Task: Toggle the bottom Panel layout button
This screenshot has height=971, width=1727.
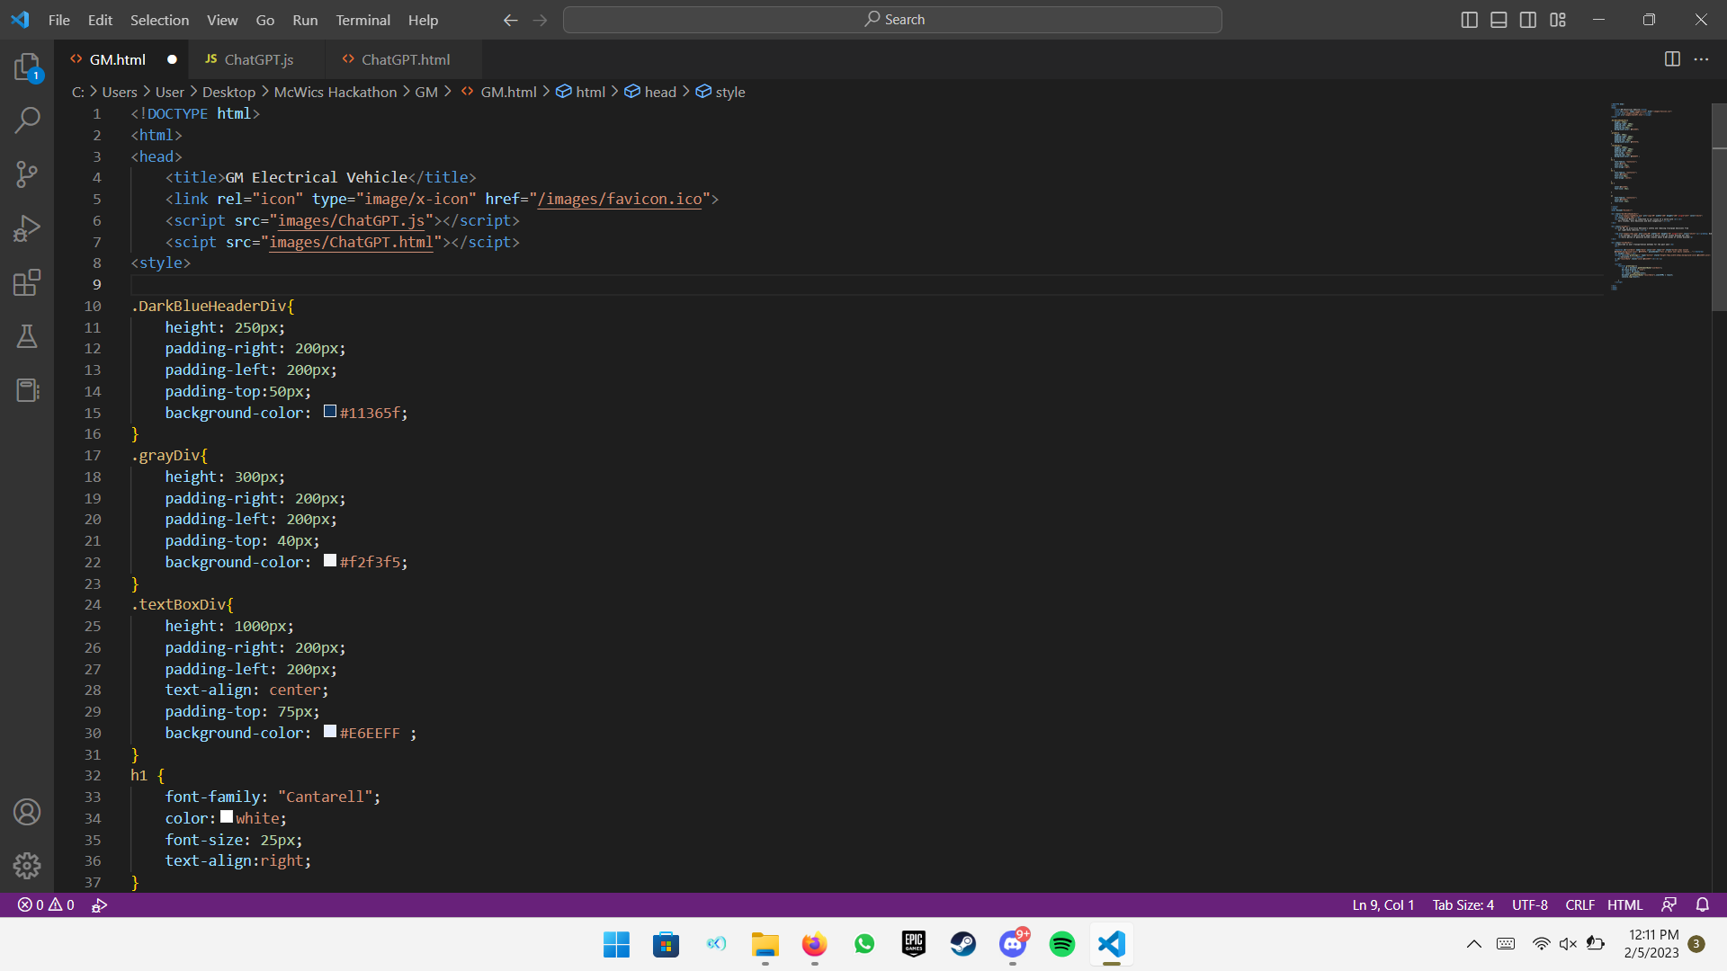Action: coord(1499,20)
